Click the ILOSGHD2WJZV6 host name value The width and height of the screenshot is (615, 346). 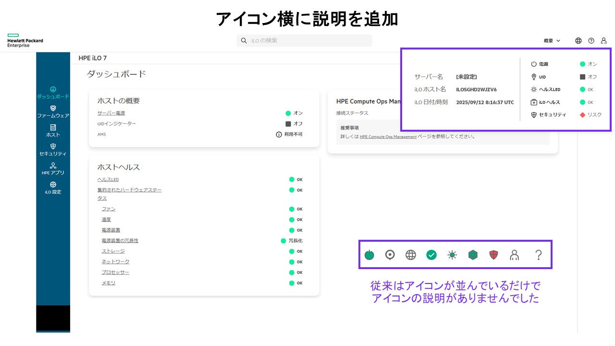coord(476,89)
